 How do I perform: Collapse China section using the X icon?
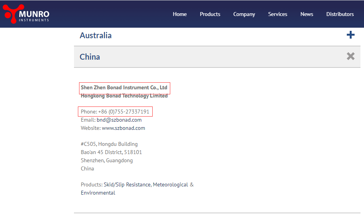point(350,57)
